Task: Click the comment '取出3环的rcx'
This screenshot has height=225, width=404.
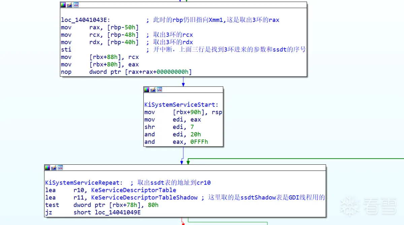Action: click(170, 35)
